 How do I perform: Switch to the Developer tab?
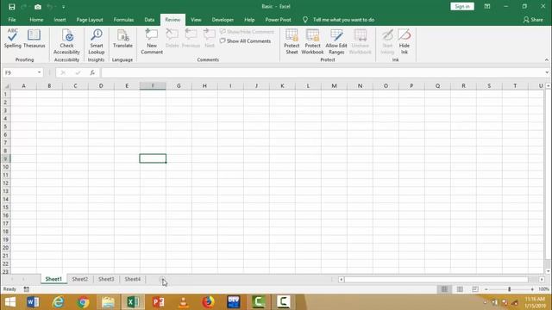tap(223, 20)
